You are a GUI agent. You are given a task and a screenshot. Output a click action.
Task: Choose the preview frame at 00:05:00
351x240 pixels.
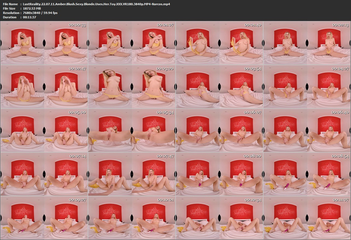(44, 131)
